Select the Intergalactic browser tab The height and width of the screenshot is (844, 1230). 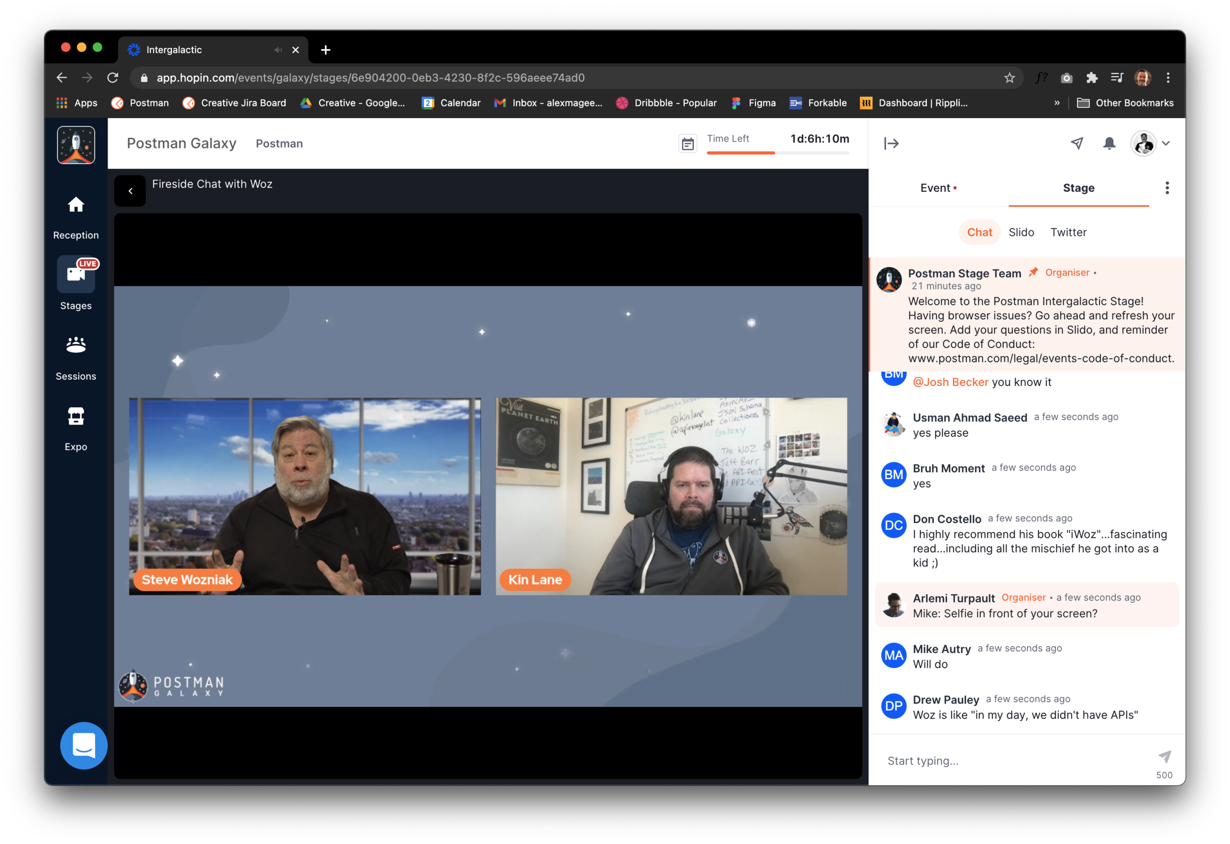point(213,50)
